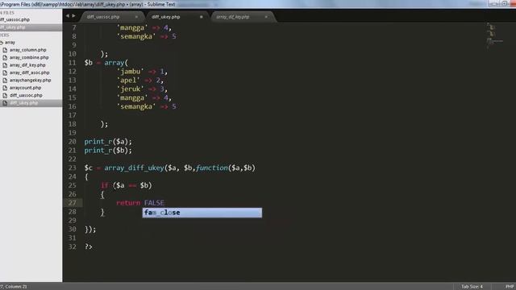516x290 pixels.
Task: Open array_column.php from sidebar
Action: click(x=27, y=50)
